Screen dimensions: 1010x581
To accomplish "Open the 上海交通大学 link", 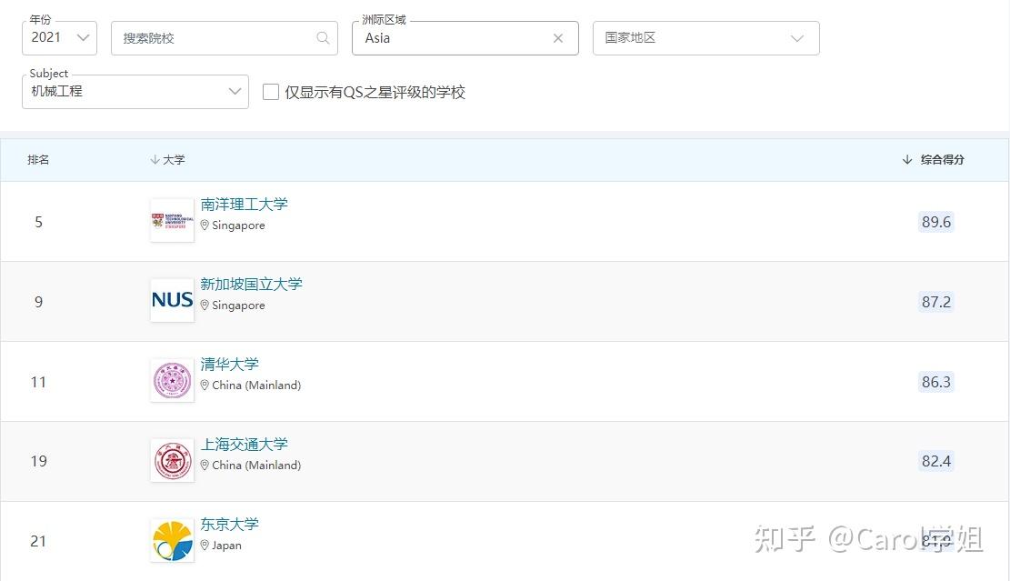I will coord(245,444).
